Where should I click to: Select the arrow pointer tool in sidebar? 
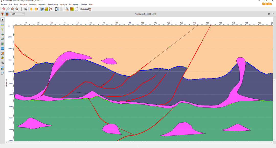click(3, 20)
